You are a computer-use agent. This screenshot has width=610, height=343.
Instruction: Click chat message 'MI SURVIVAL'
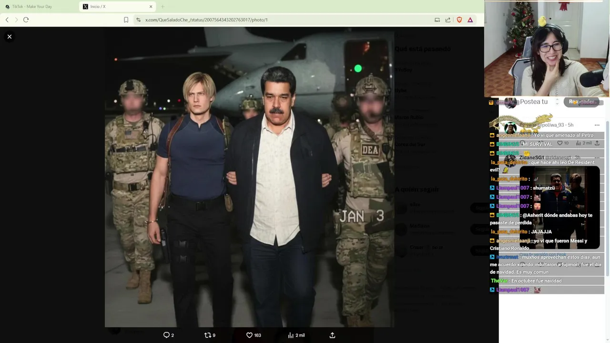538,144
